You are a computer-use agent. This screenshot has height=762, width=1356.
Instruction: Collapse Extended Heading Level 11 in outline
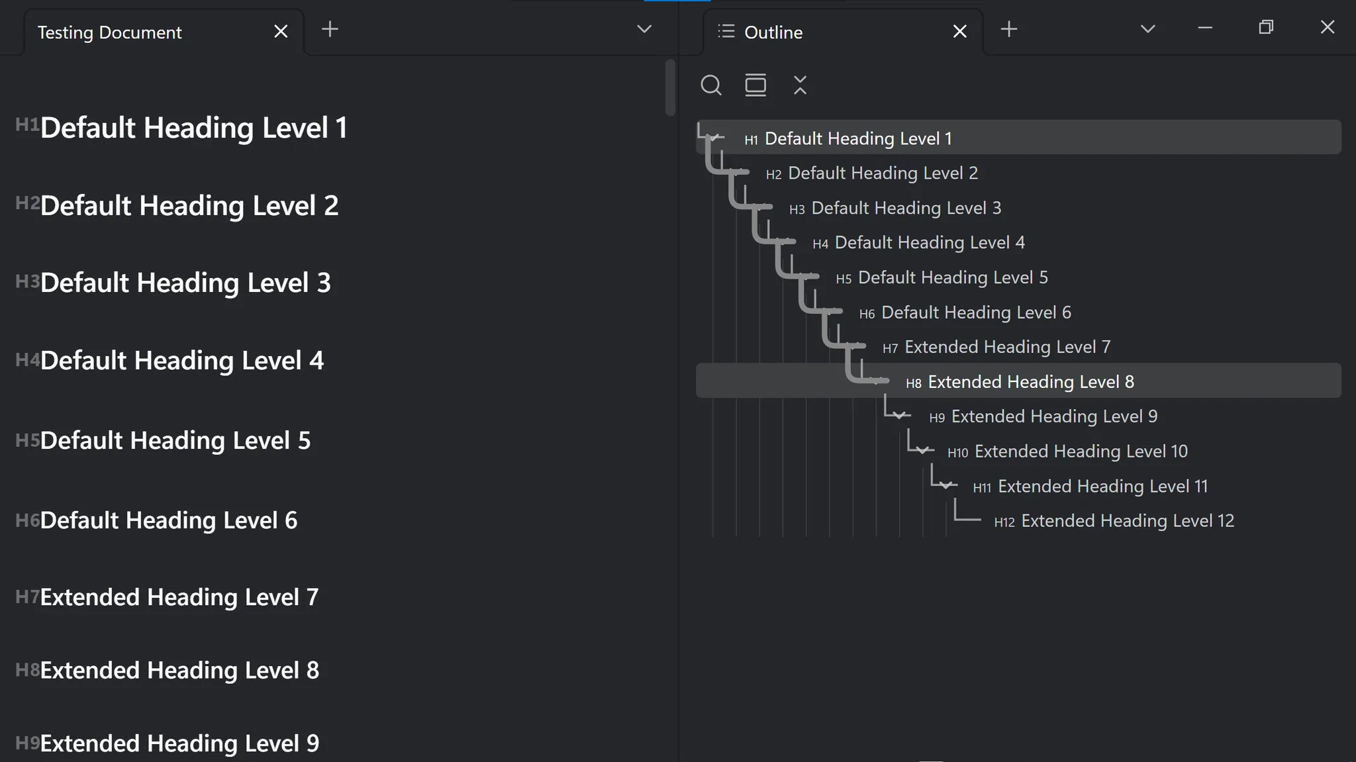[x=945, y=486]
